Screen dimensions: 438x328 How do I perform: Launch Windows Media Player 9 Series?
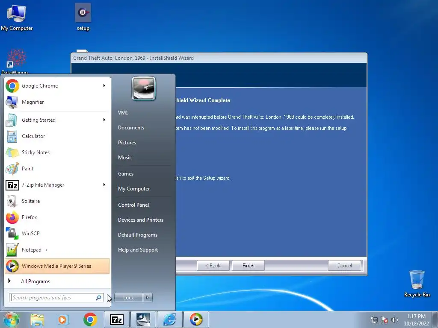click(x=57, y=266)
